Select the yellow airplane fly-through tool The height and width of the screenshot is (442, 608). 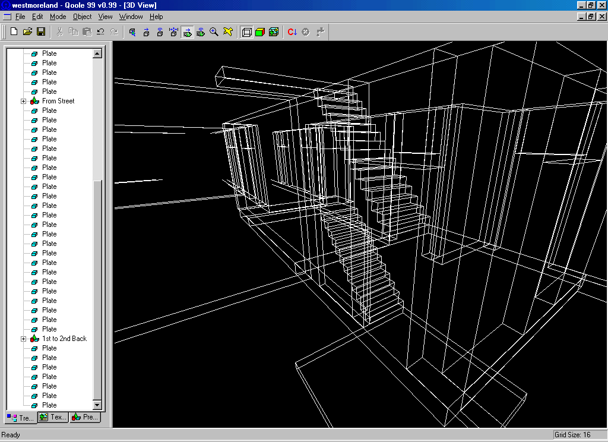click(x=228, y=31)
